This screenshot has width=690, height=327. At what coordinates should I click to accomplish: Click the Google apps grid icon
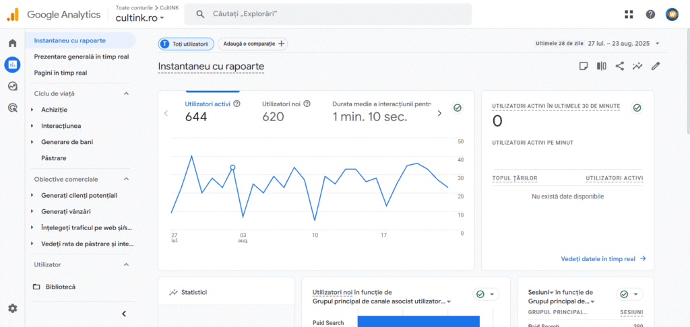point(629,14)
